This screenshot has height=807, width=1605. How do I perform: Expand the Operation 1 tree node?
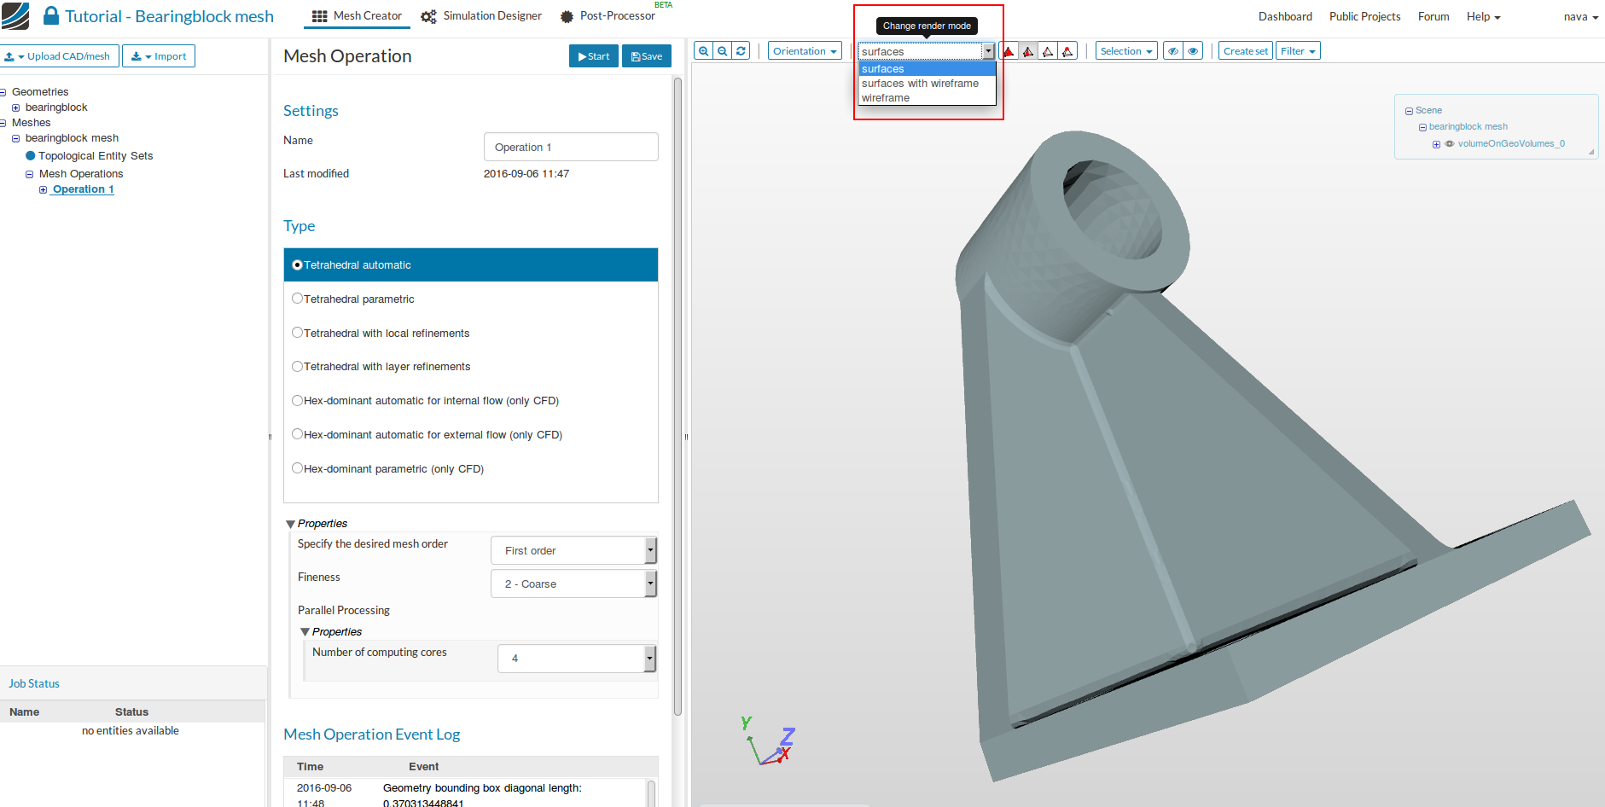tap(43, 189)
